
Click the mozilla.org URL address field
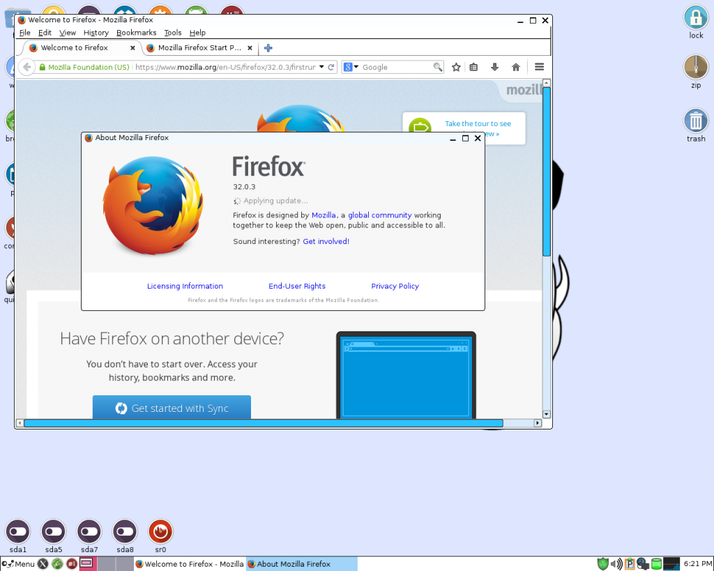coord(225,67)
